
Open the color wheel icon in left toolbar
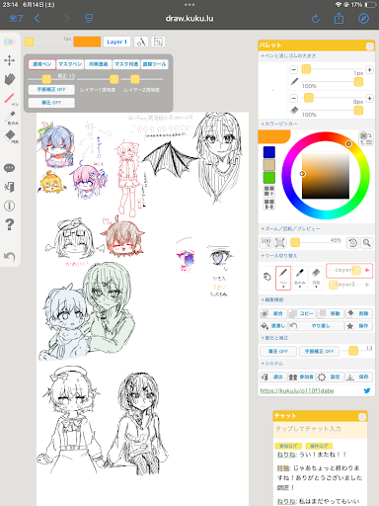[9, 42]
